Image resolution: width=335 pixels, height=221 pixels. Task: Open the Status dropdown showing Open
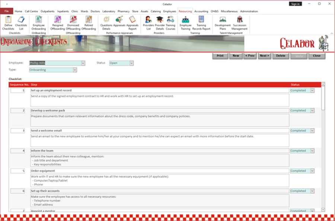coord(131,63)
